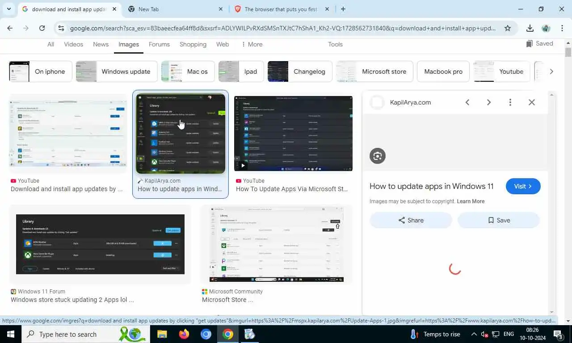Open the Windows Start menu
This screenshot has height=343, width=572.
[10, 334]
